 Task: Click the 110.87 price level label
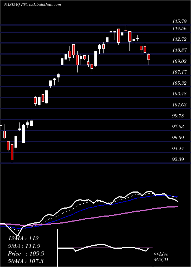tap(180, 50)
